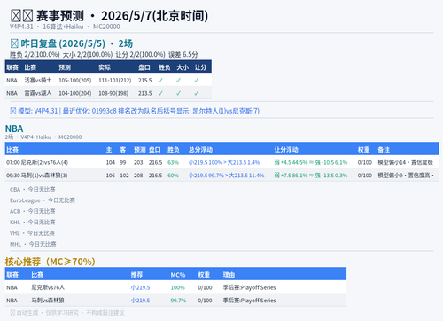Click the line CBA · 今日无比赛
Image resolution: width=443 pixels, height=321 pixels.
[33, 190]
